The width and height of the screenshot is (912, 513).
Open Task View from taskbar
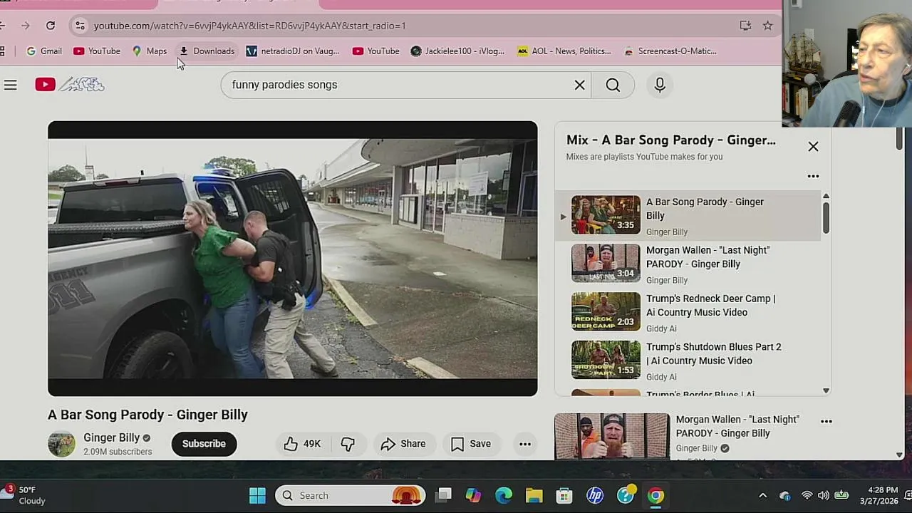pos(444,495)
